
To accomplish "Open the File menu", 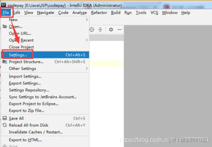I will point(6,13).
